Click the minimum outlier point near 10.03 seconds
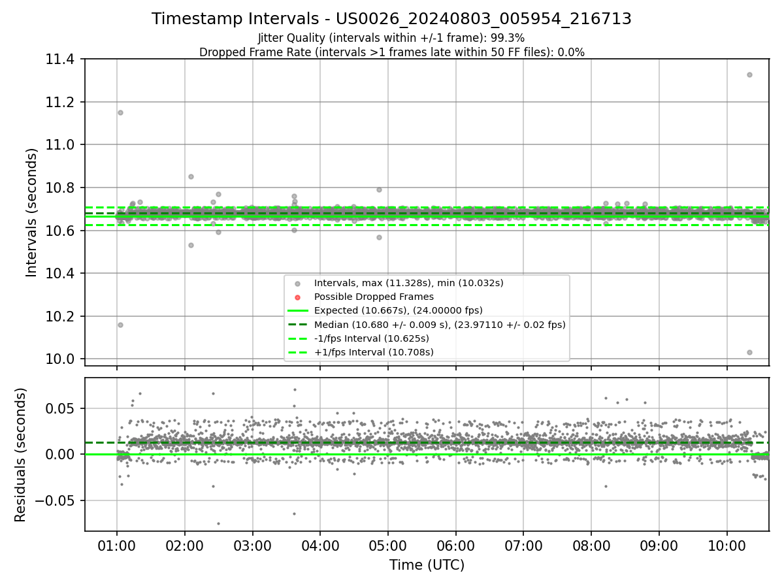Viewport: 784px width, 588px height. [749, 352]
